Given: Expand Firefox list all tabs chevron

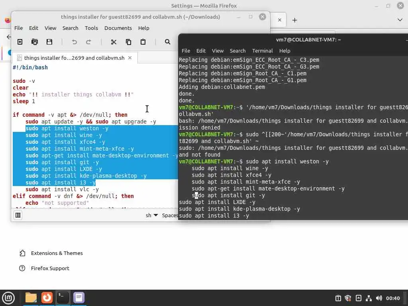Looking at the screenshot, I should click(x=400, y=20).
